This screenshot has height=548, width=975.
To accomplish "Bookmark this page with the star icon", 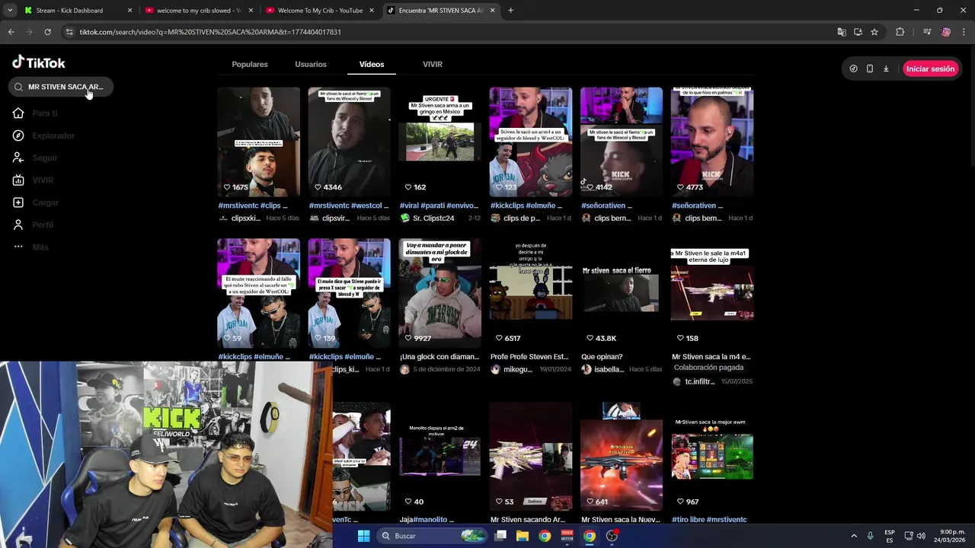I will pos(874,32).
